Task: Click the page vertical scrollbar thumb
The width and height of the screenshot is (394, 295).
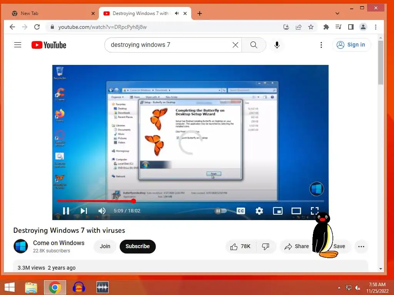Action: [x=381, y=63]
